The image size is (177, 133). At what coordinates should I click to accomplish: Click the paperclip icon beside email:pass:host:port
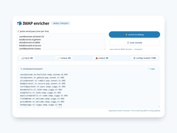[x=21, y=69]
